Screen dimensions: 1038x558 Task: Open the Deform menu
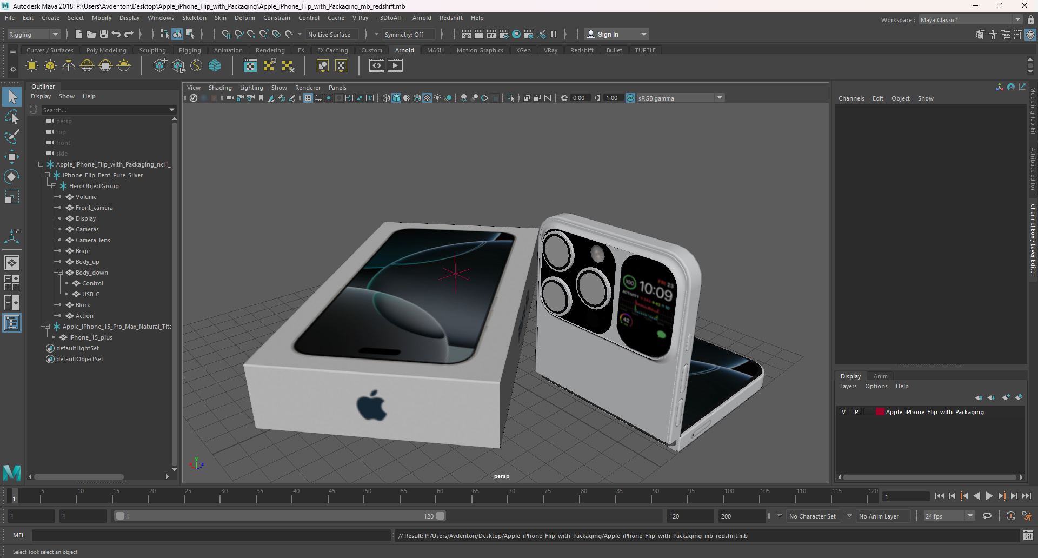click(244, 18)
